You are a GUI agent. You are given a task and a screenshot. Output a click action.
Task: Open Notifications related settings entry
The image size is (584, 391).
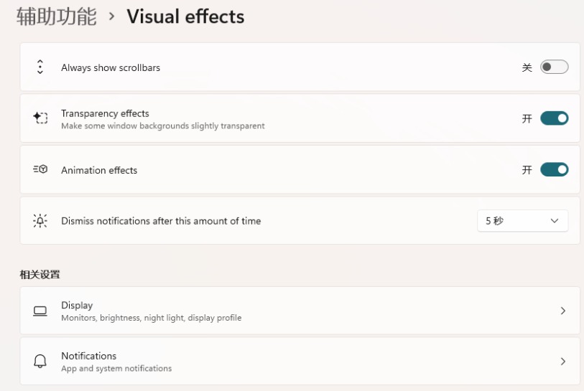coord(300,362)
